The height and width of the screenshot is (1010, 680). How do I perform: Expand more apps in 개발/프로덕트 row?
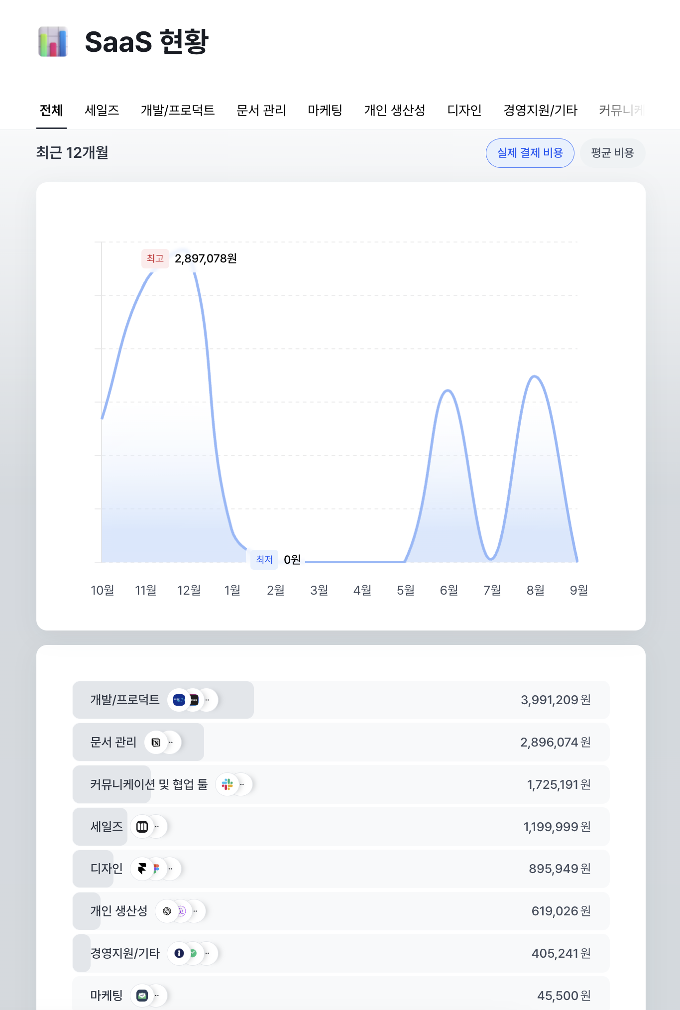pyautogui.click(x=208, y=700)
